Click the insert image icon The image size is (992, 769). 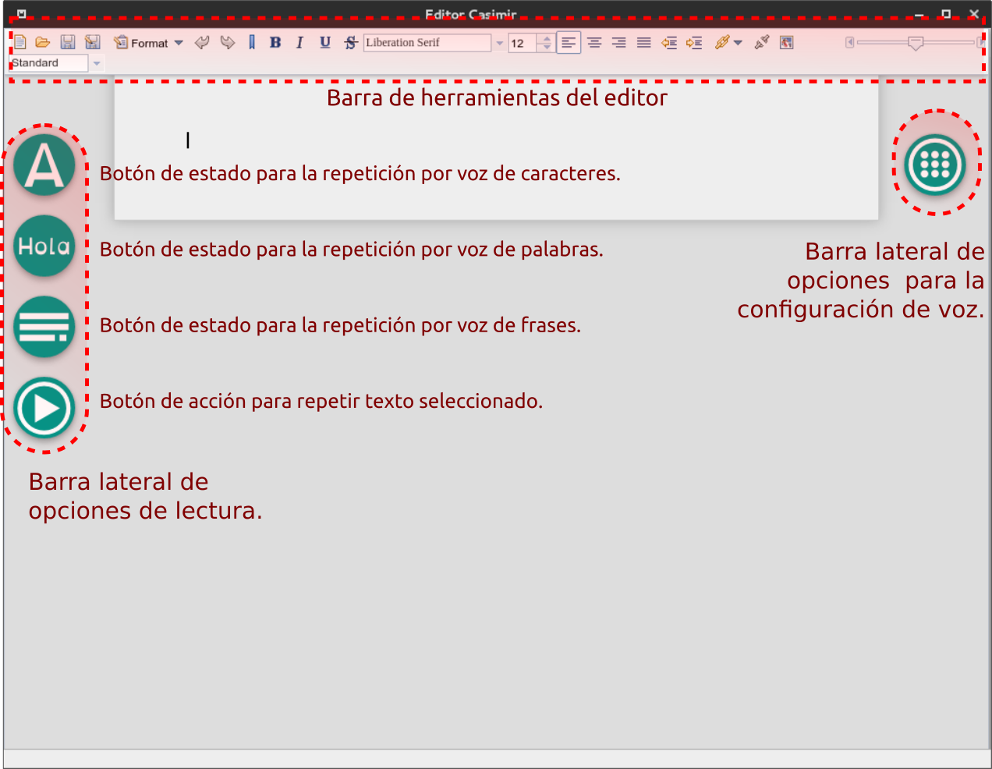[x=787, y=43]
